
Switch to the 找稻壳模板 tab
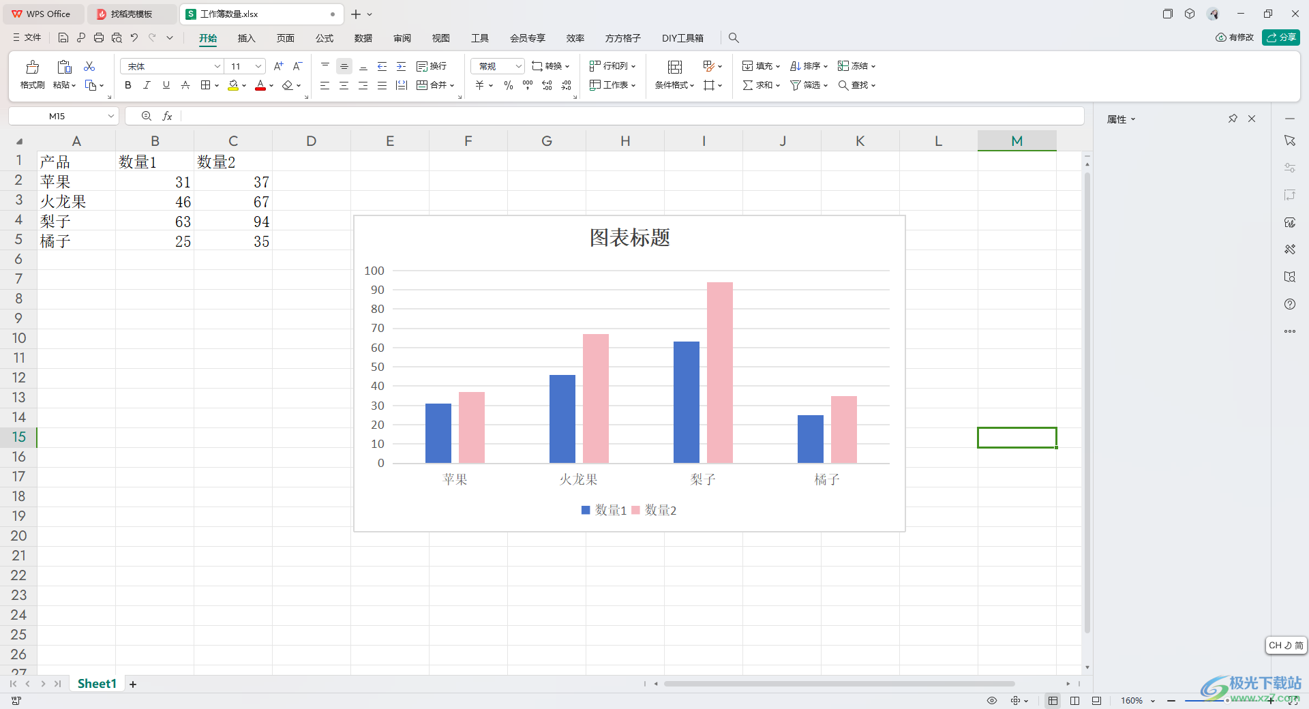pyautogui.click(x=131, y=14)
